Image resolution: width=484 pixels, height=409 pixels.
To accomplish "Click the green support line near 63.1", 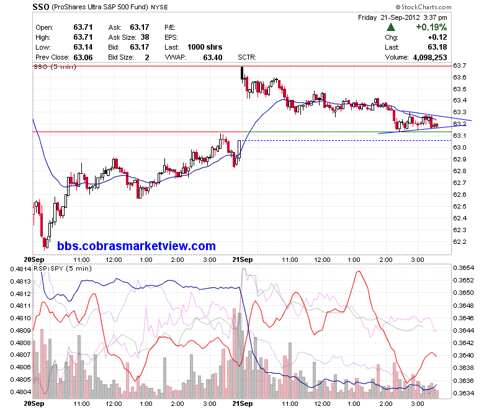I will [347, 132].
